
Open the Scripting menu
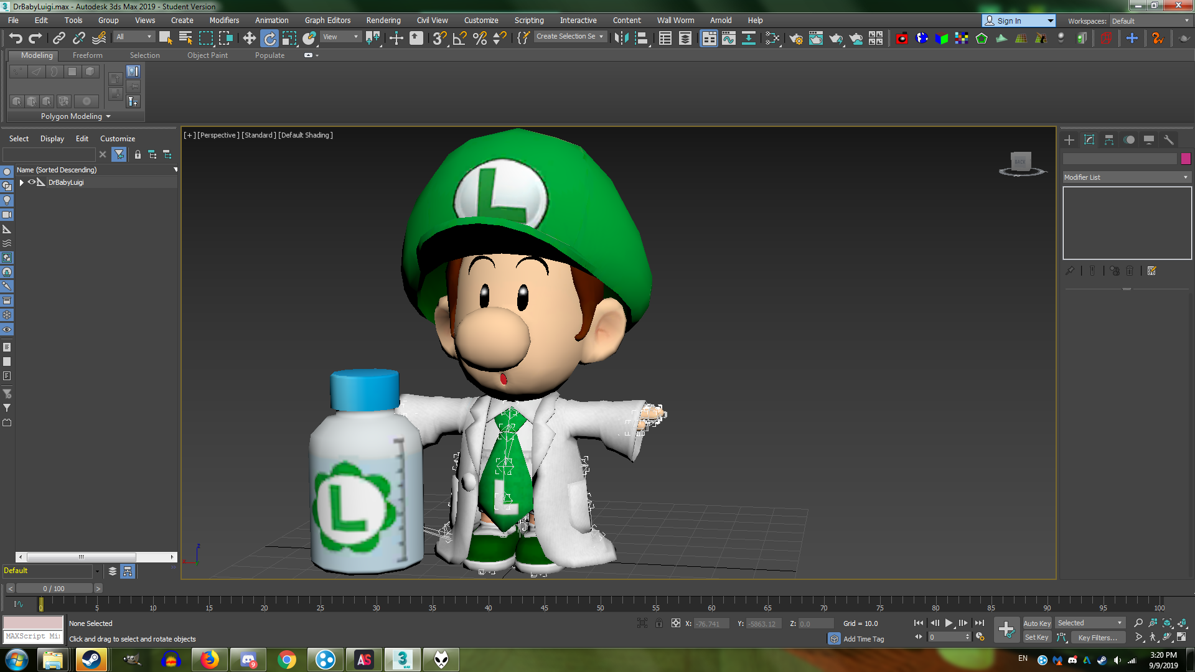[529, 21]
